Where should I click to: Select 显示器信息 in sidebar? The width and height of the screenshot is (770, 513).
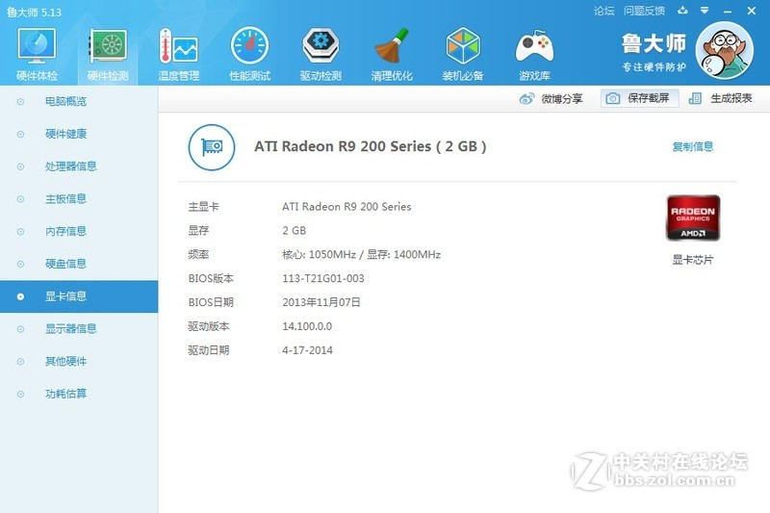(79, 329)
